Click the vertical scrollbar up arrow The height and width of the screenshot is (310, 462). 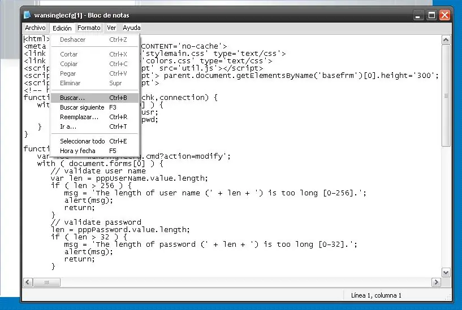446,40
